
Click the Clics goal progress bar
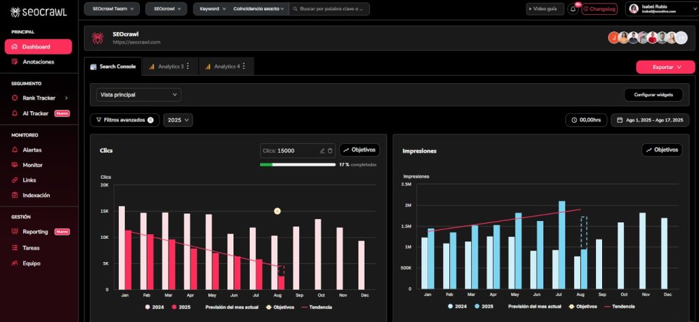pos(298,165)
